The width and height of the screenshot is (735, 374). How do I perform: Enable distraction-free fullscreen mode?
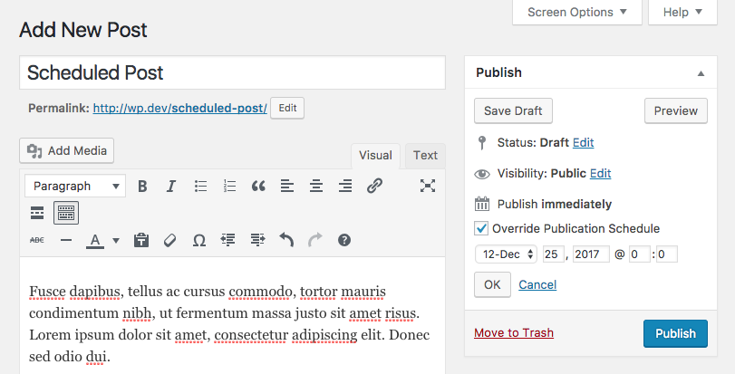tap(428, 186)
